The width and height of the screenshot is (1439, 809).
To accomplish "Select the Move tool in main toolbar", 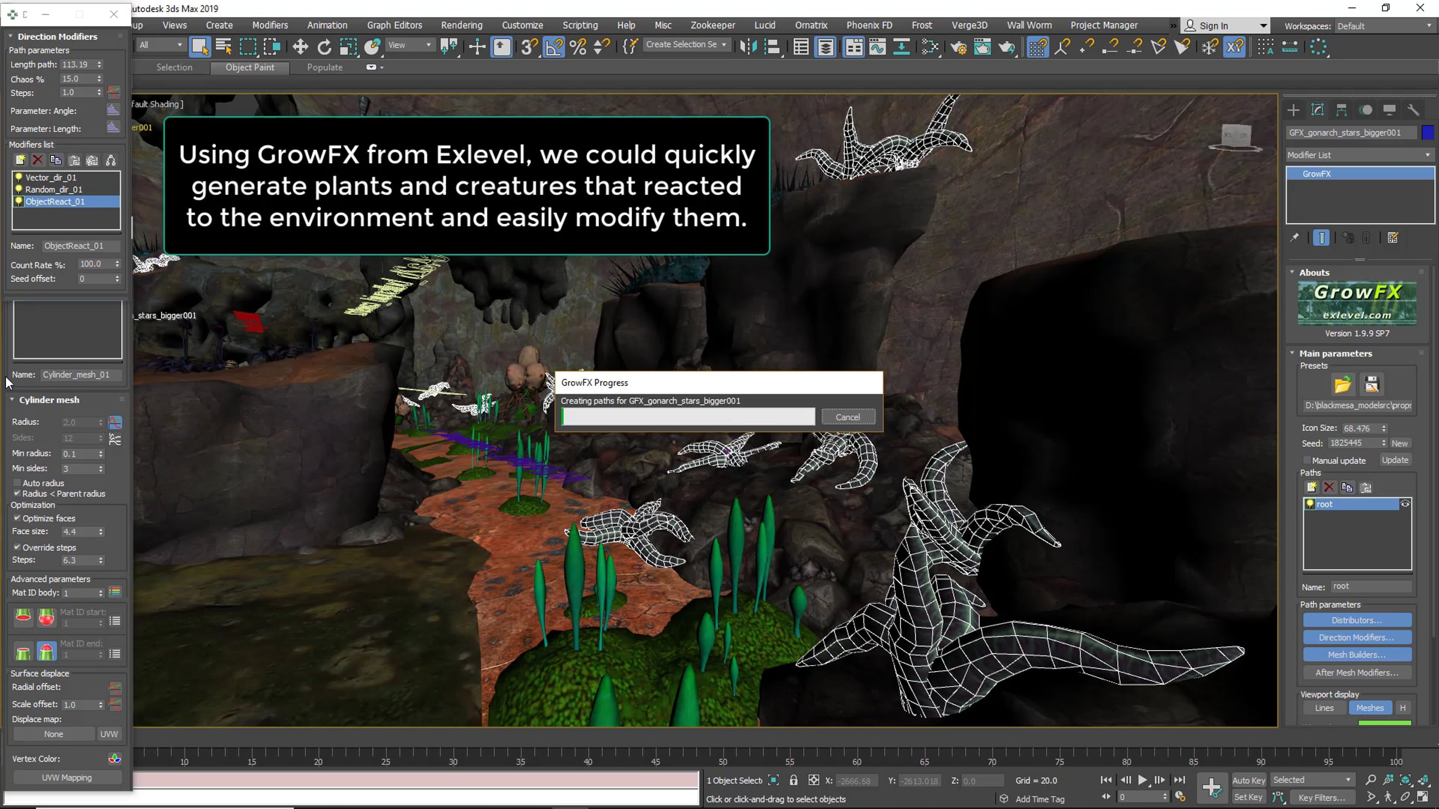I will (300, 47).
